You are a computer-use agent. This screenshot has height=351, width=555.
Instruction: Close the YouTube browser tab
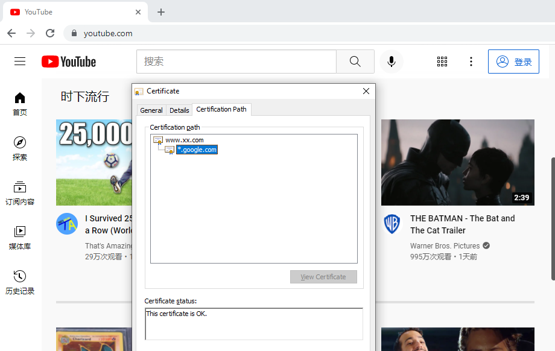[x=138, y=12]
